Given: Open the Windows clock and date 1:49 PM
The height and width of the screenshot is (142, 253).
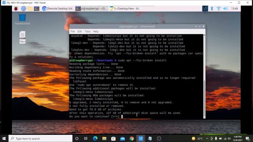Looking at the screenshot, I should click(238, 138).
